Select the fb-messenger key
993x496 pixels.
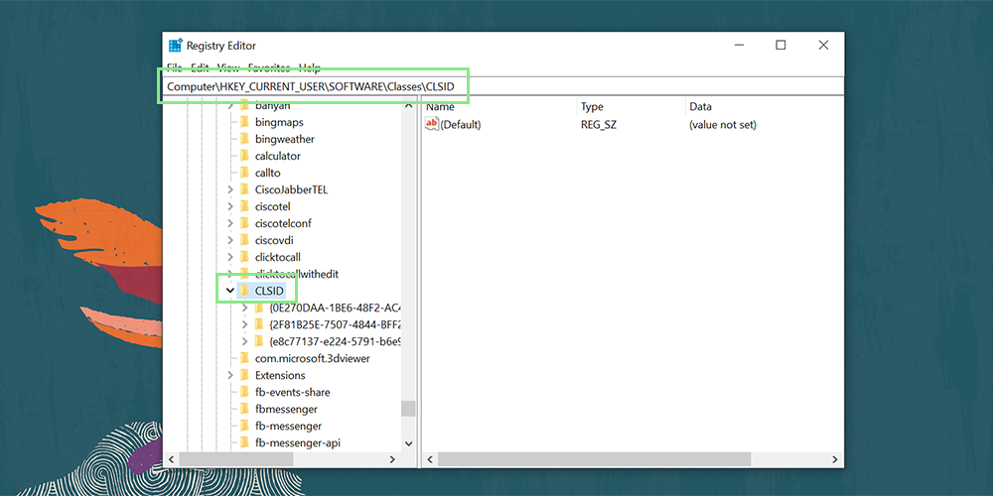coord(288,426)
